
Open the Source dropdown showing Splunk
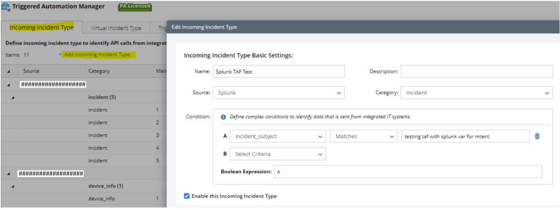pos(278,93)
